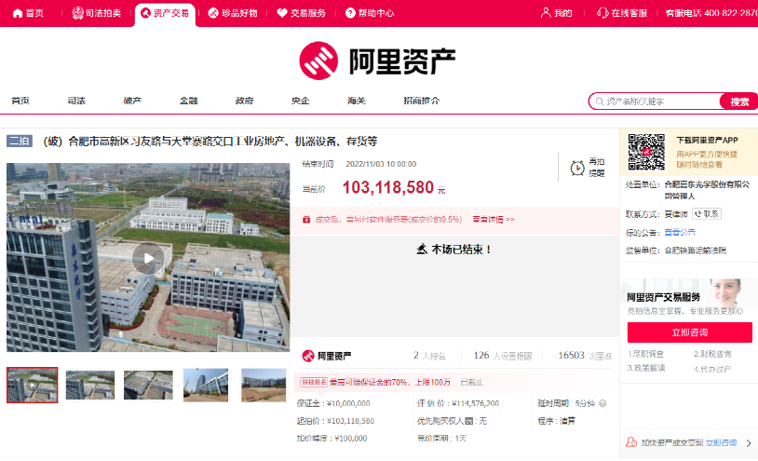Click the 二拍 tag
The width and height of the screenshot is (758, 461).
(x=20, y=142)
